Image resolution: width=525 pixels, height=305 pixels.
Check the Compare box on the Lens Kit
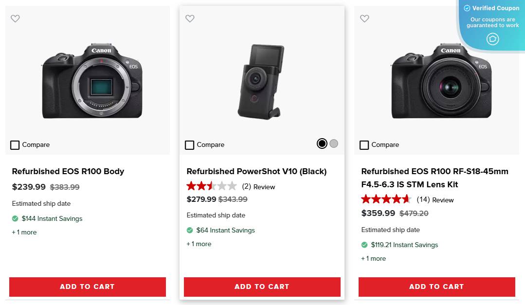pos(364,144)
